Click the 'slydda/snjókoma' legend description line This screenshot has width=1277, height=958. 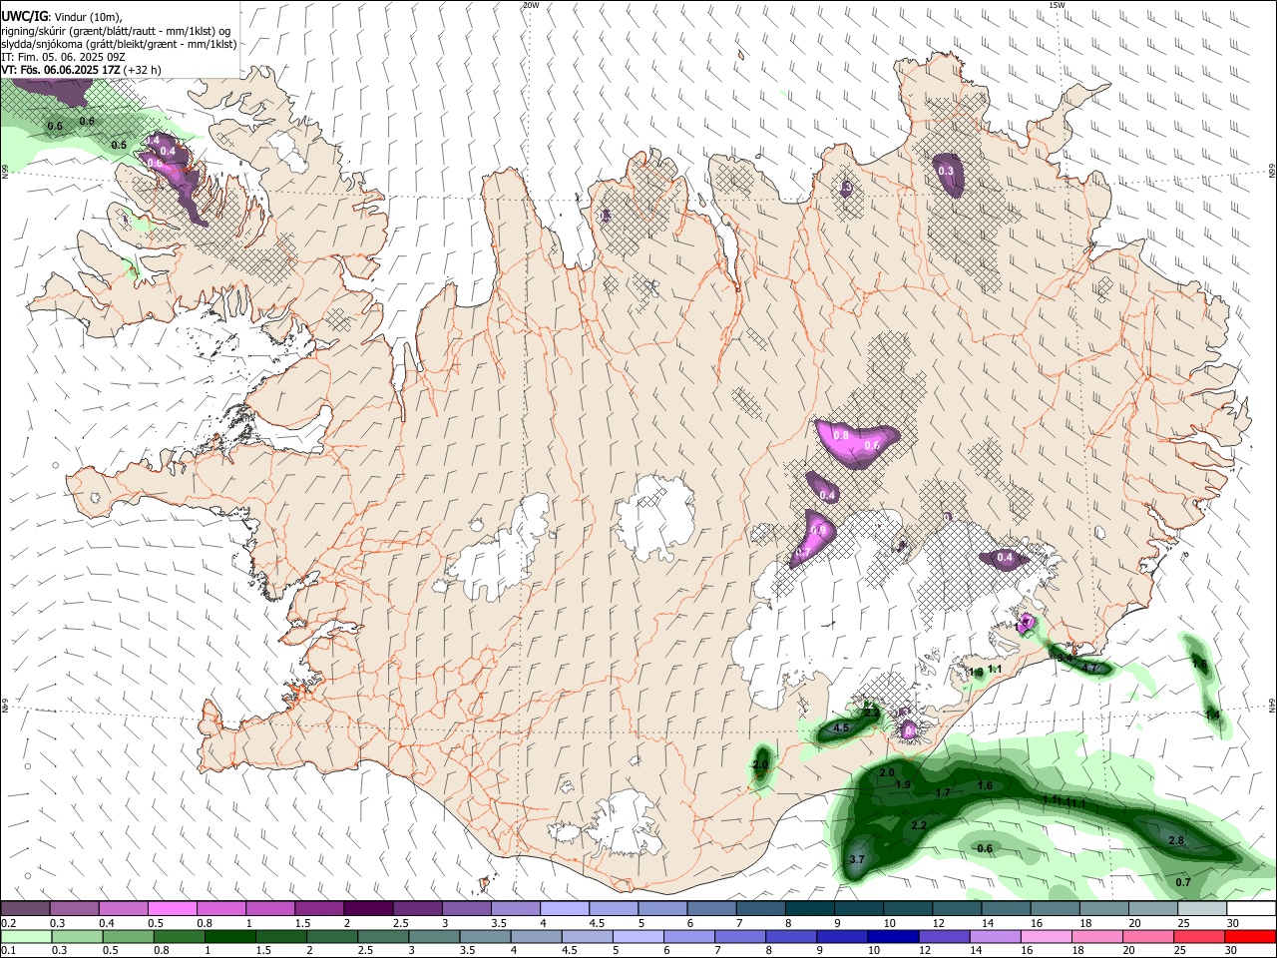[x=119, y=44]
